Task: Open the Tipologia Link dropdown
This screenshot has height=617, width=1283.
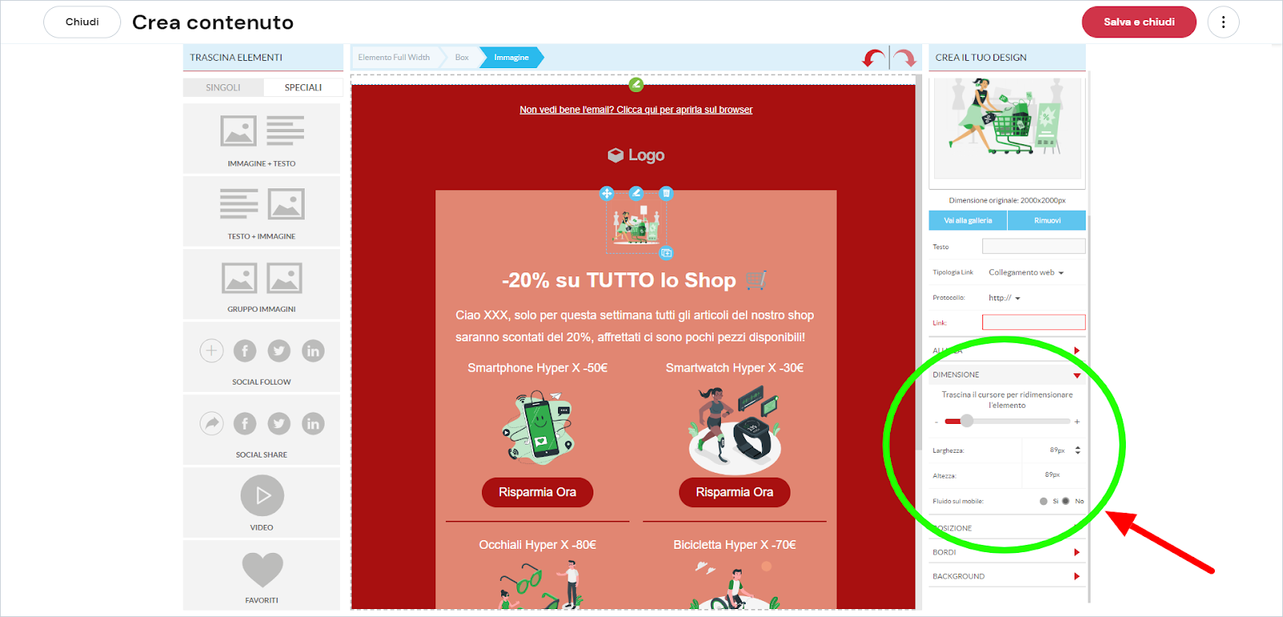Action: point(1026,272)
